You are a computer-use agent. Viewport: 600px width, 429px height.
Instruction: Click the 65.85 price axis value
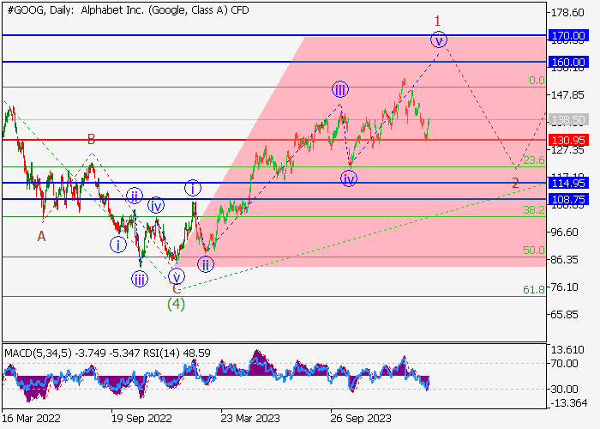pos(564,315)
